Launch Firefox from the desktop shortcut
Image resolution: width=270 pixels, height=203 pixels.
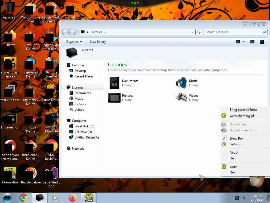click(10, 38)
